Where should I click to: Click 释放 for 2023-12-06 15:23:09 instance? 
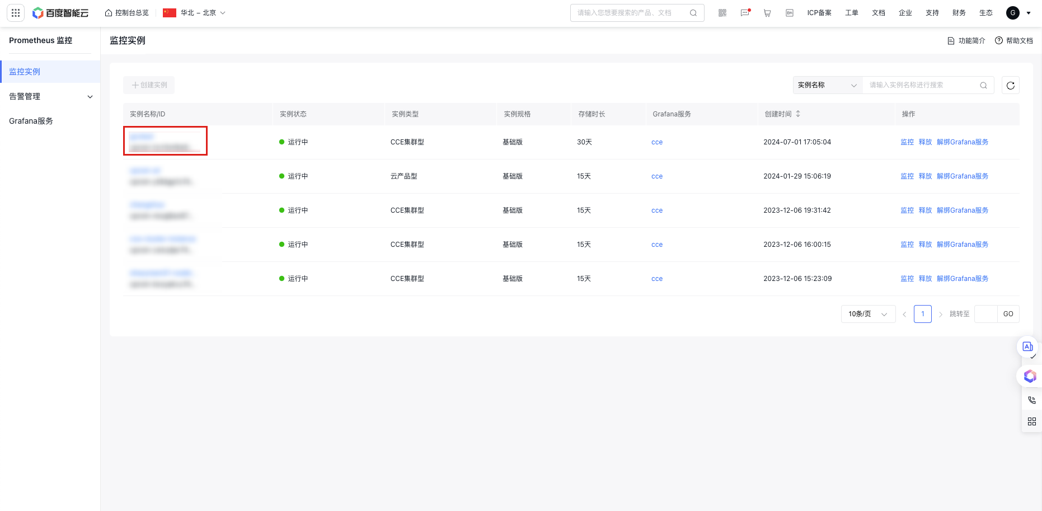tap(925, 279)
